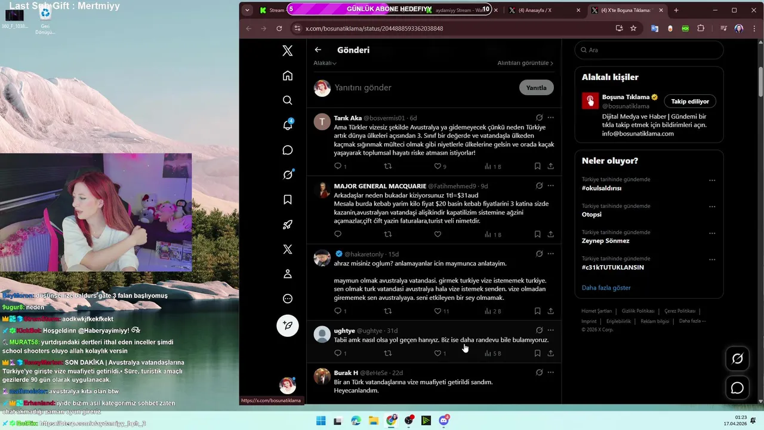Go back with the Gönderi arrow
Image resolution: width=764 pixels, height=430 pixels.
318,50
